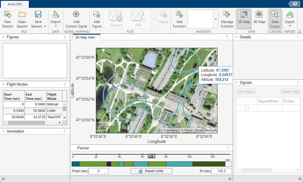Viewport: 303px width, 182px height.
Task: Click the From (sec) input field
Action: 98,171
